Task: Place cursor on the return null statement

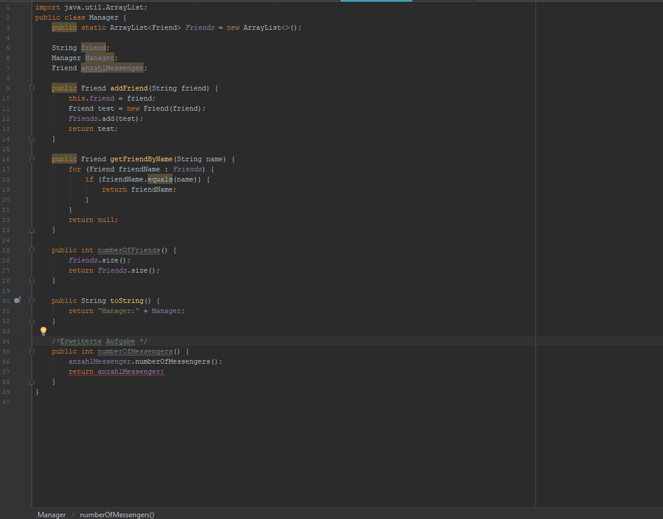Action: click(x=93, y=220)
